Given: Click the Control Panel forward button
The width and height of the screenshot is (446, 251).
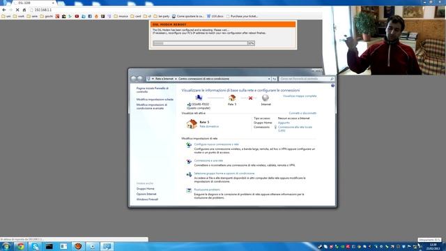Looking at the screenshot, I should pyautogui.click(x=139, y=78).
